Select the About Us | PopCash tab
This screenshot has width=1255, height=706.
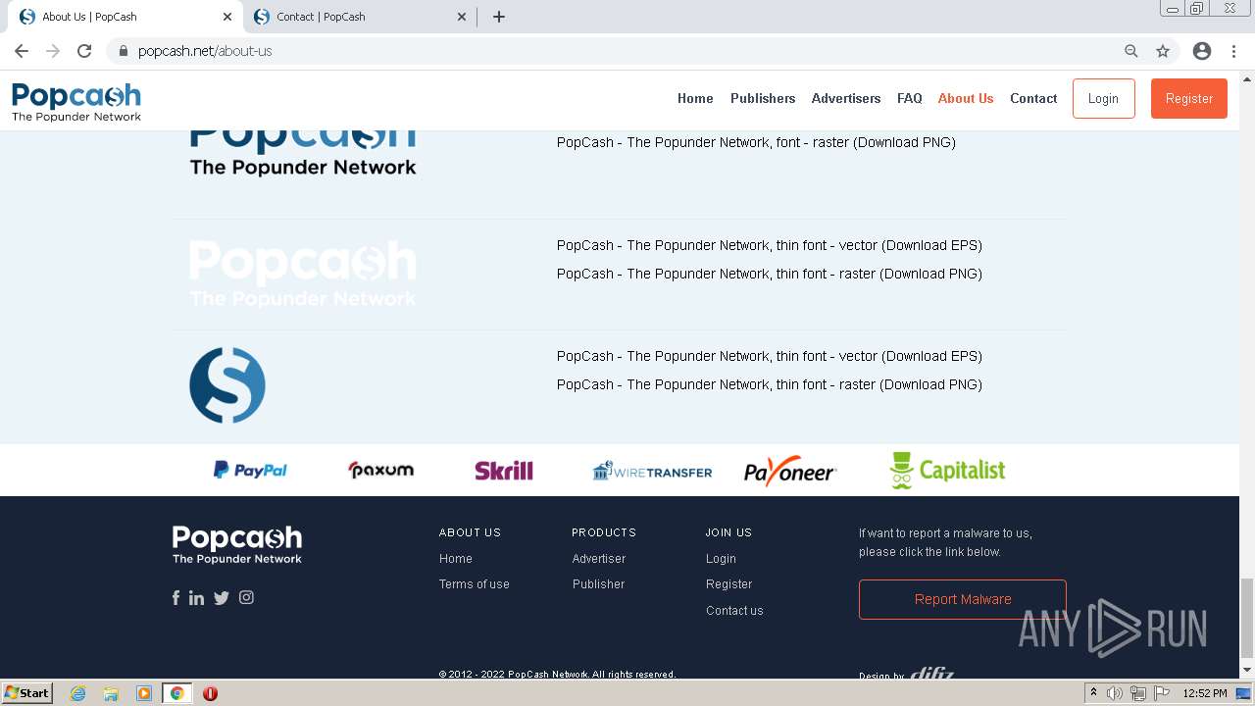click(x=125, y=17)
